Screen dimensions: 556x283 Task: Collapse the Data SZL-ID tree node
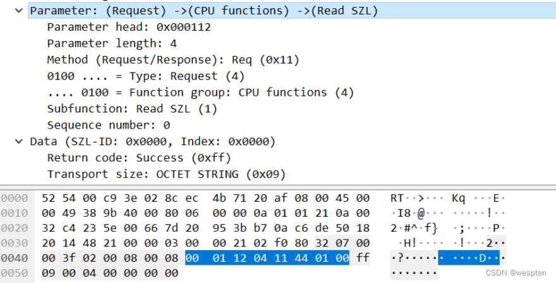click(19, 141)
